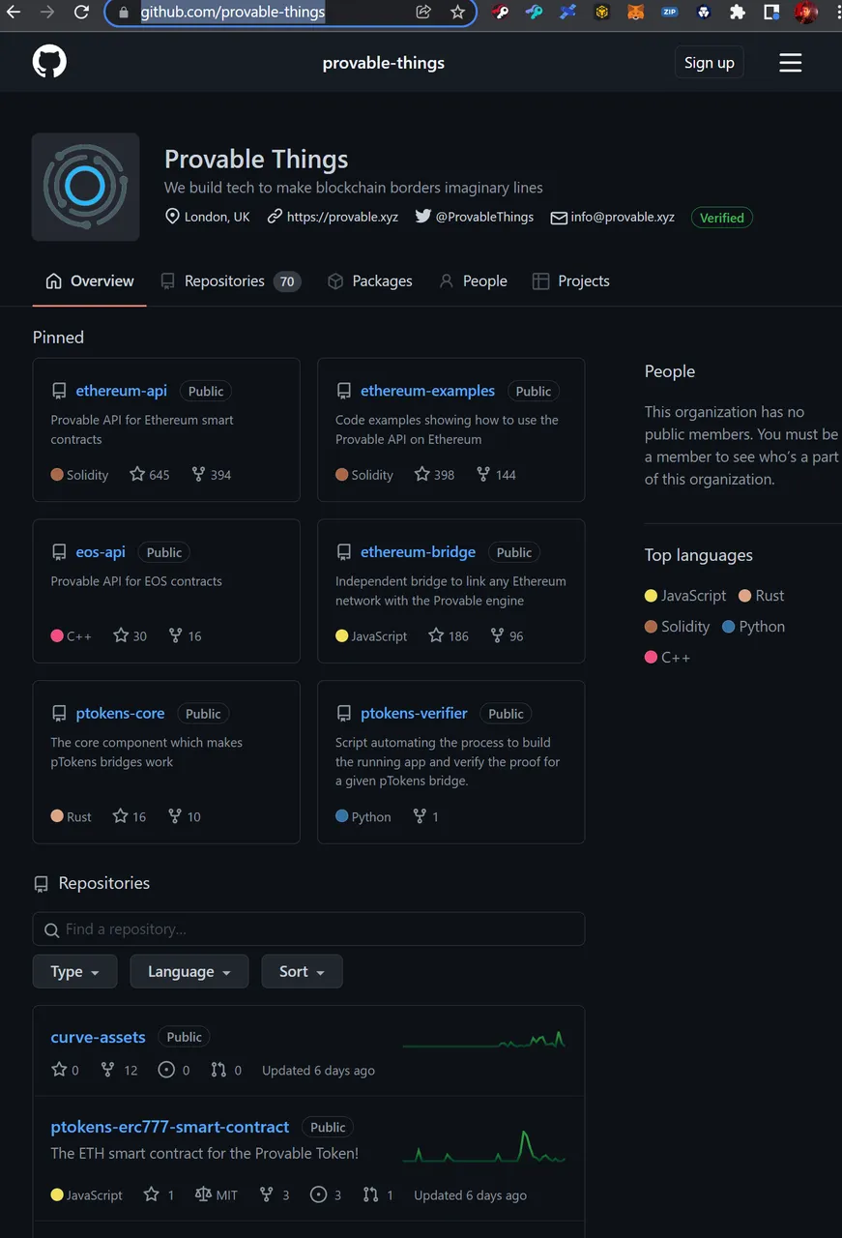The height and width of the screenshot is (1238, 842).
Task: Click the star count on ethereum-examples card
Action: coord(444,475)
